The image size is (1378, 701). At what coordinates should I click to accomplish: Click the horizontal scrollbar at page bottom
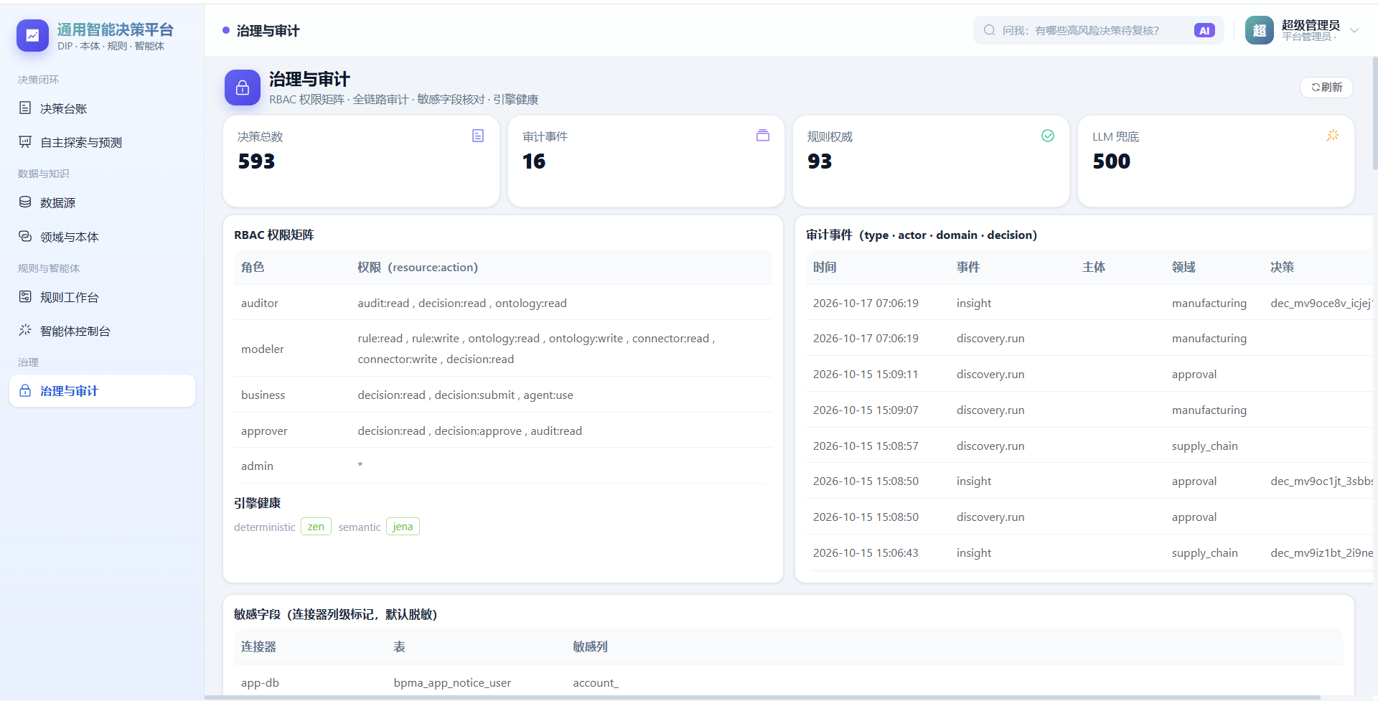(x=762, y=697)
